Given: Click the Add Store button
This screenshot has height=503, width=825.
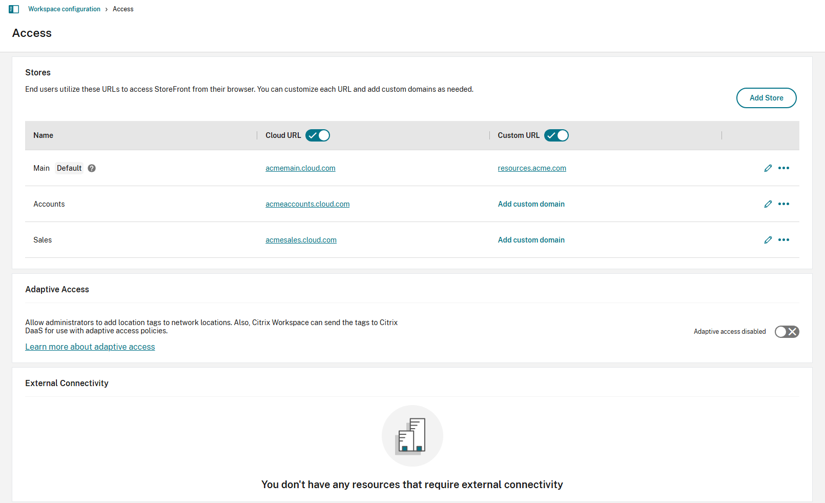Looking at the screenshot, I should click(767, 98).
